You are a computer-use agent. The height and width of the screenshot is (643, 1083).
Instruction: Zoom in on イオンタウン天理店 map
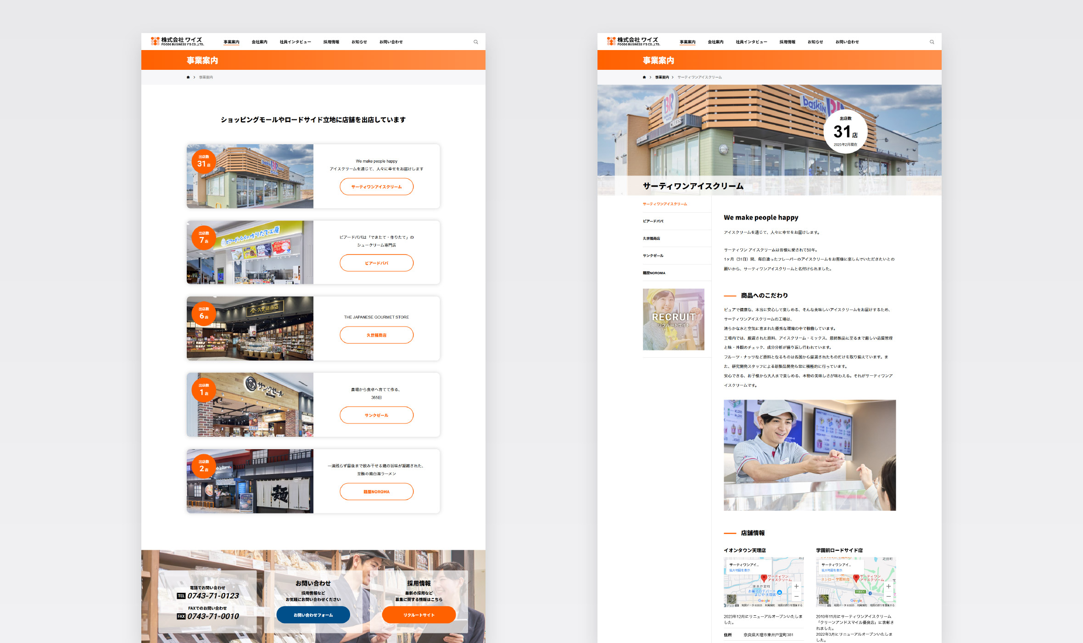(796, 587)
